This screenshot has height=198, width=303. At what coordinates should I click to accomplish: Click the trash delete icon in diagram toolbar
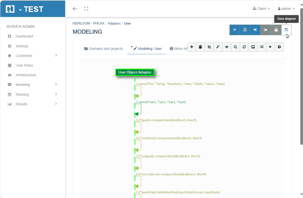point(200,47)
